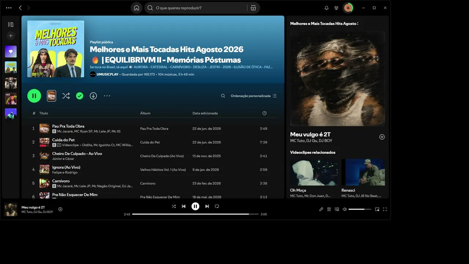This screenshot has height=264, width=469.
Task: Open the three-dot app menu at top left
Action: pos(9,8)
